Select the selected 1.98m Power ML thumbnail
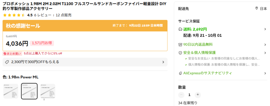This screenshot has width=270, height=106. pyautogui.click(x=29, y=91)
